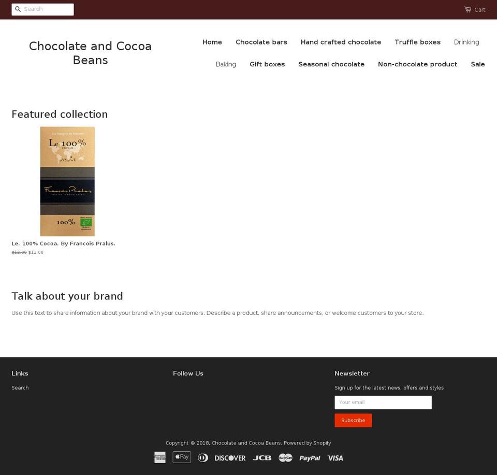Click the Visa payment icon
This screenshot has width=497, height=475.
click(335, 458)
